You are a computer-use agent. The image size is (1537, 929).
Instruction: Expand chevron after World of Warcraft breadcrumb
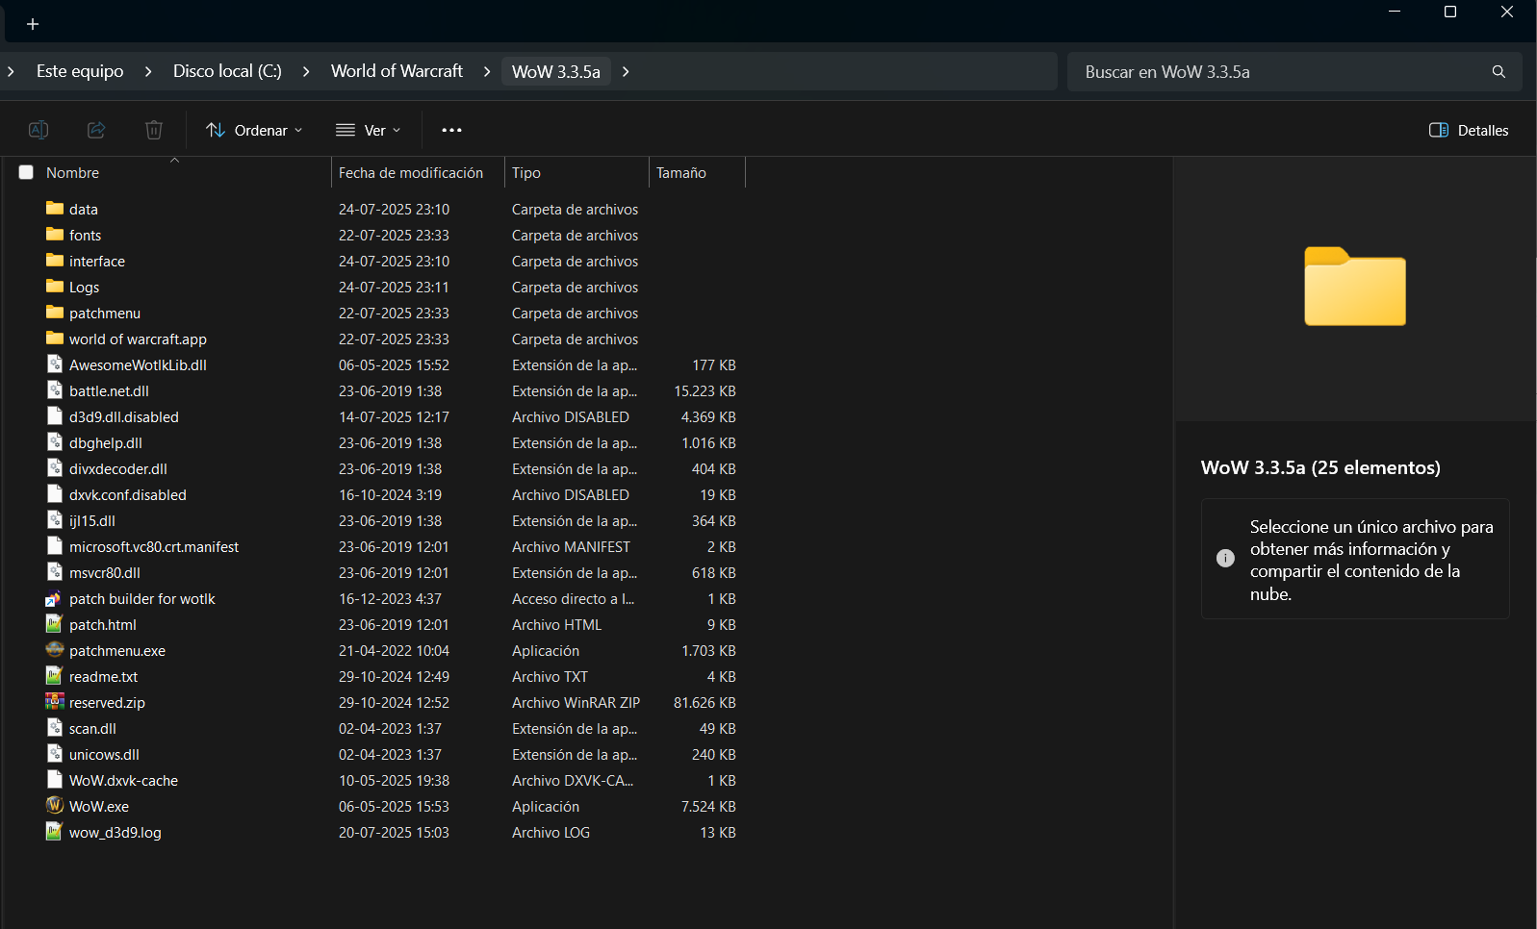click(x=487, y=72)
